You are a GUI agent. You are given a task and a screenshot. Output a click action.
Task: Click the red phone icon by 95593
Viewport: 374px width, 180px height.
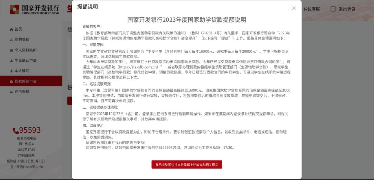tap(15, 131)
